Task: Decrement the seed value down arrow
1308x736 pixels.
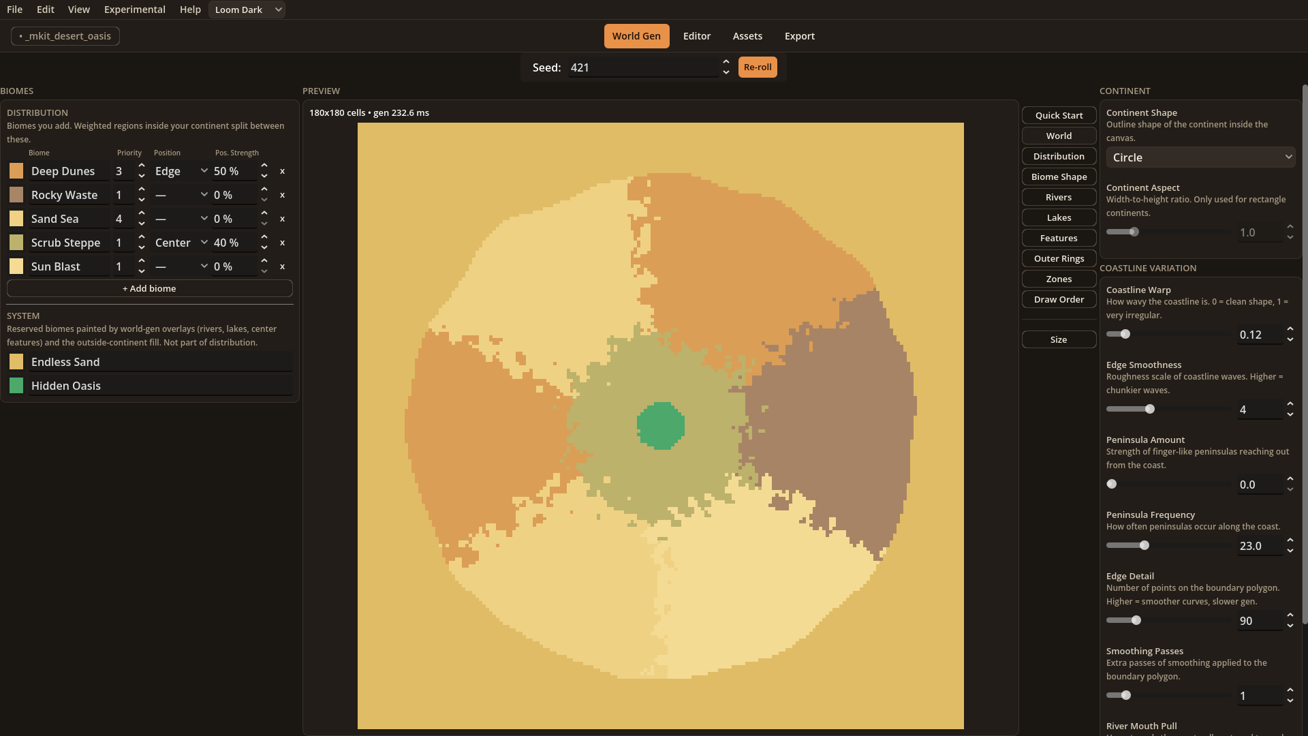Action: tap(726, 72)
